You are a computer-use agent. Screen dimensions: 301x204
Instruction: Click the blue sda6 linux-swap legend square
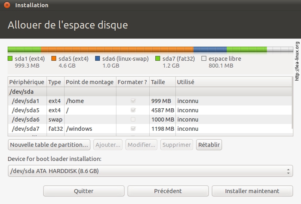tap(98, 58)
